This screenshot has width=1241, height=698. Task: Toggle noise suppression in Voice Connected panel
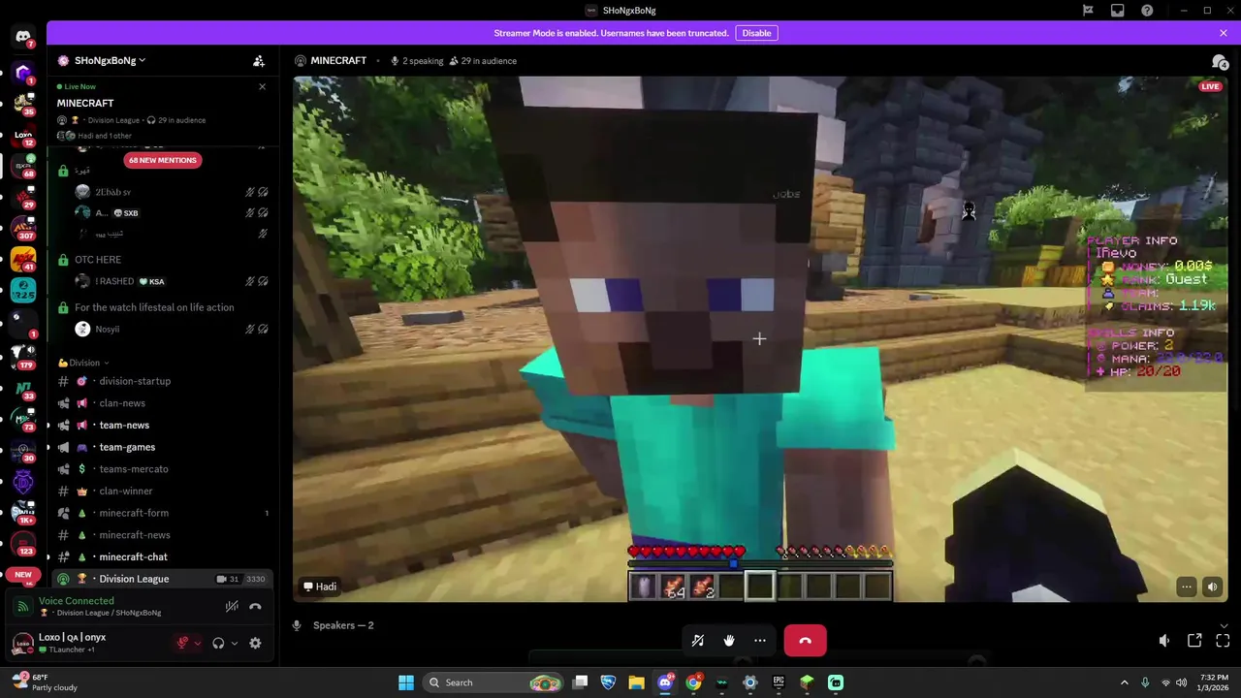pyautogui.click(x=232, y=607)
